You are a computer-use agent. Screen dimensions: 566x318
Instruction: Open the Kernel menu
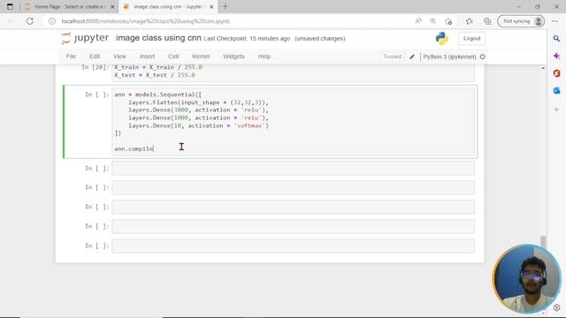(201, 57)
